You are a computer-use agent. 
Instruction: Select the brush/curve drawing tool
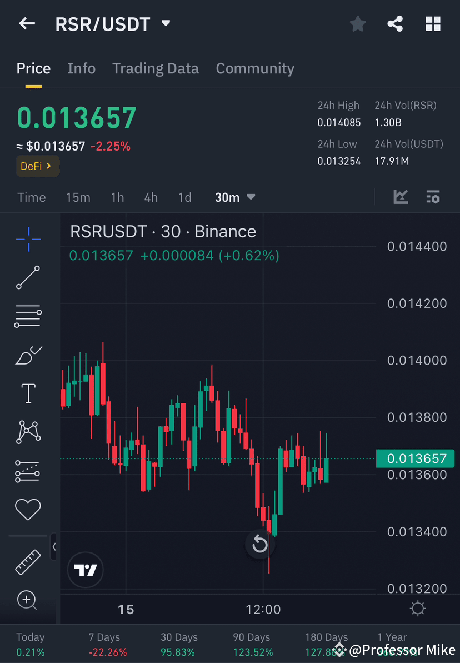coord(27,355)
